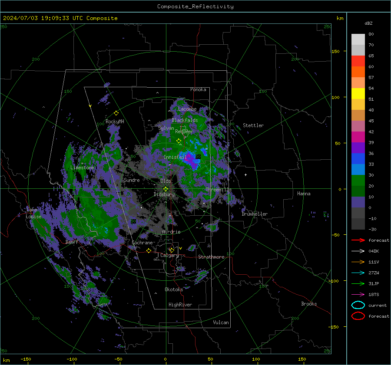This screenshot has height=365, width=391.
Task: Click the magenta 18TS arrow legend icon
Action: [358, 295]
